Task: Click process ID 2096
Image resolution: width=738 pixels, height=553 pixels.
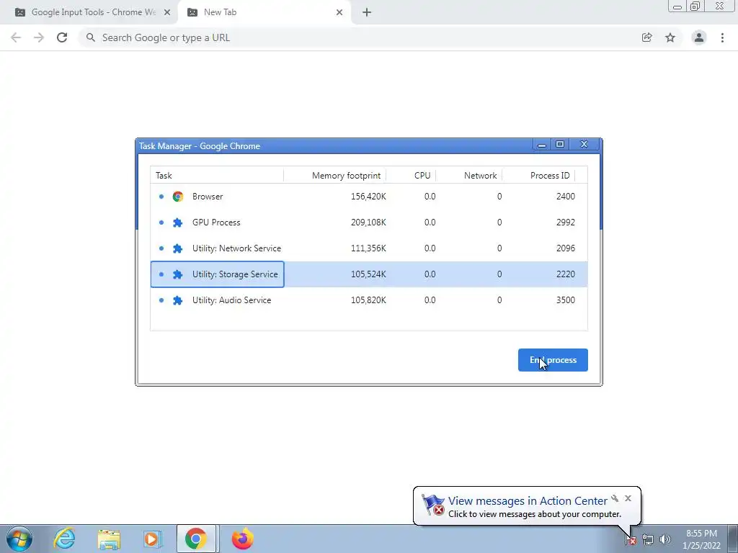Action: [x=565, y=248]
